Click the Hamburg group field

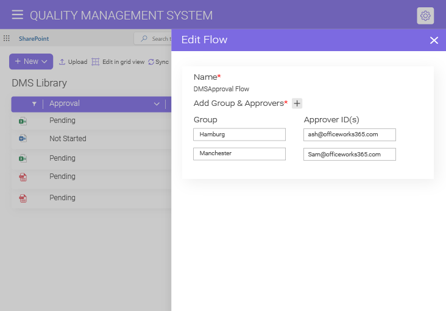pos(239,135)
